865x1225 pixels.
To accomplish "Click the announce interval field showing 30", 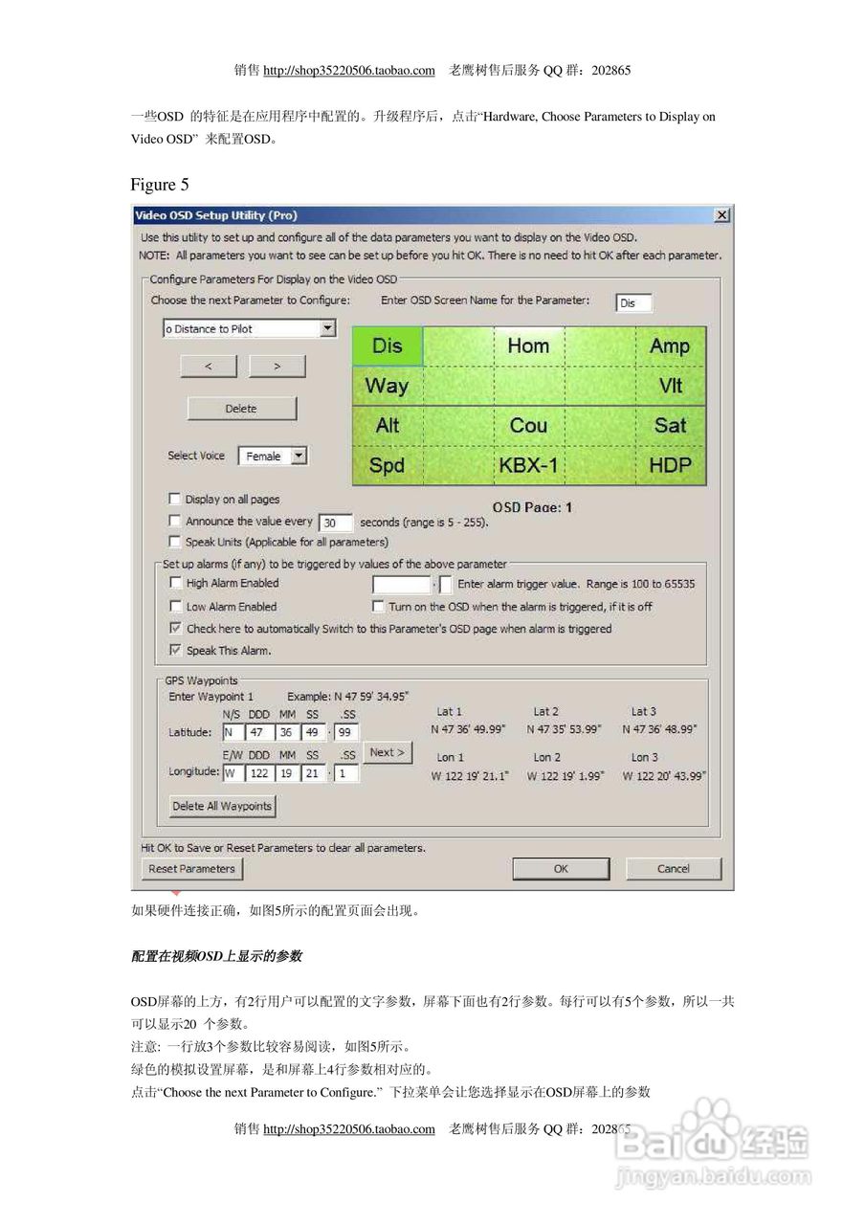I will pos(336,523).
